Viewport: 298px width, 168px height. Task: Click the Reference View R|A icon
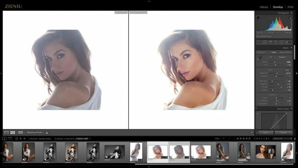click(x=13, y=132)
